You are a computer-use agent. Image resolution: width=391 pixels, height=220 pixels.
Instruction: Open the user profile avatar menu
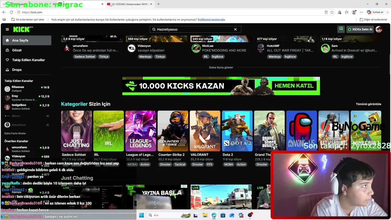click(x=379, y=29)
